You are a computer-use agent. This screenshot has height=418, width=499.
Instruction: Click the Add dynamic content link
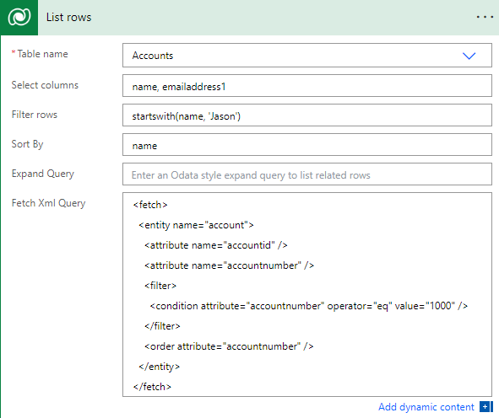426,407
